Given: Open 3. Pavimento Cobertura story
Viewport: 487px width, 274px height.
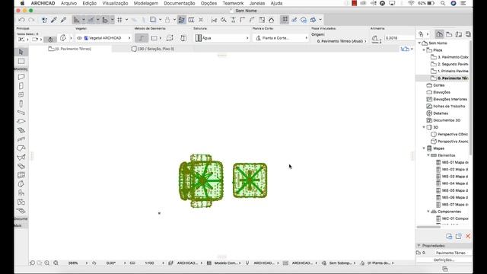Looking at the screenshot, I should [450, 57].
